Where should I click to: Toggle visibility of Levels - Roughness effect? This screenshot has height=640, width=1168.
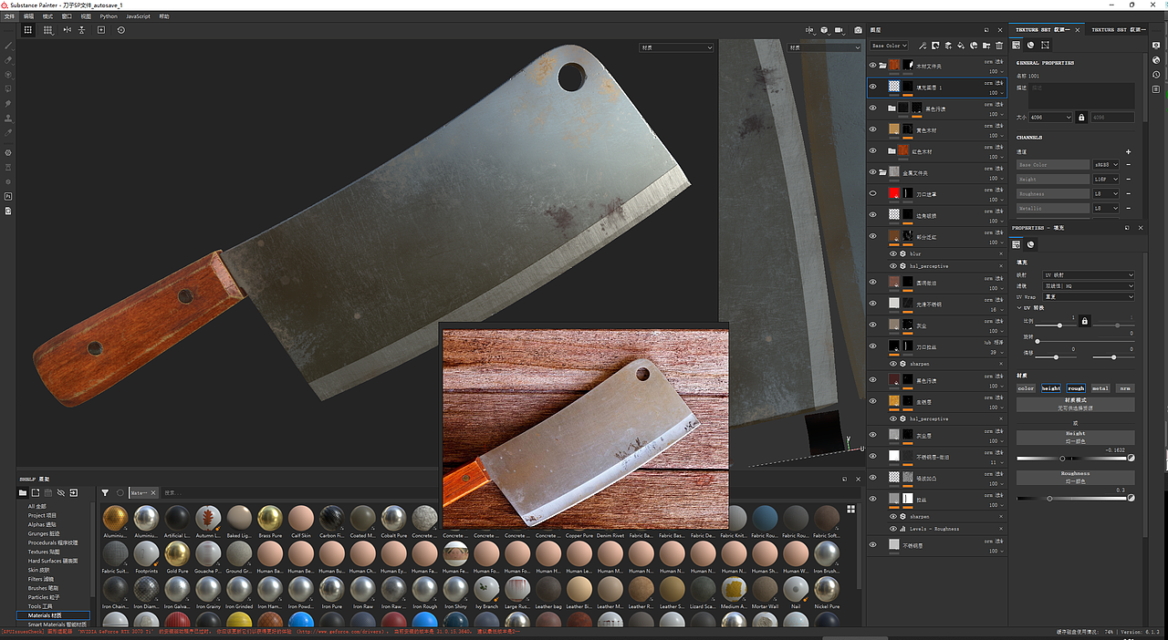point(893,529)
